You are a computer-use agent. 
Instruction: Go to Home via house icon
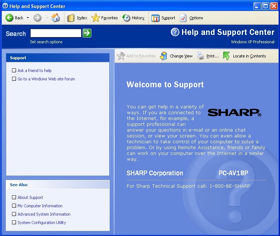pyautogui.click(x=56, y=18)
